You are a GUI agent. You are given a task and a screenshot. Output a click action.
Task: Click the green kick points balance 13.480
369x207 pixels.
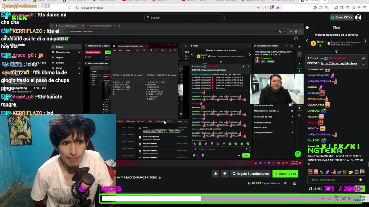click(315, 189)
